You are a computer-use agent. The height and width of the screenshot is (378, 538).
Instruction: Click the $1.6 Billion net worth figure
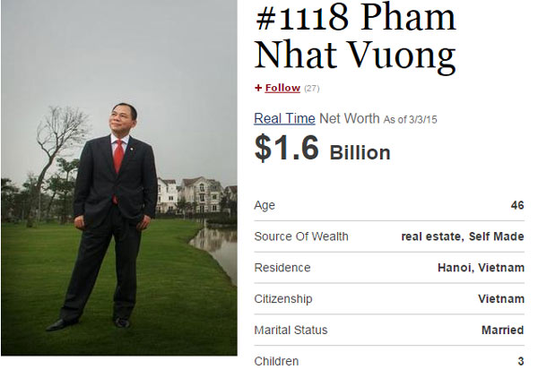tap(322, 149)
